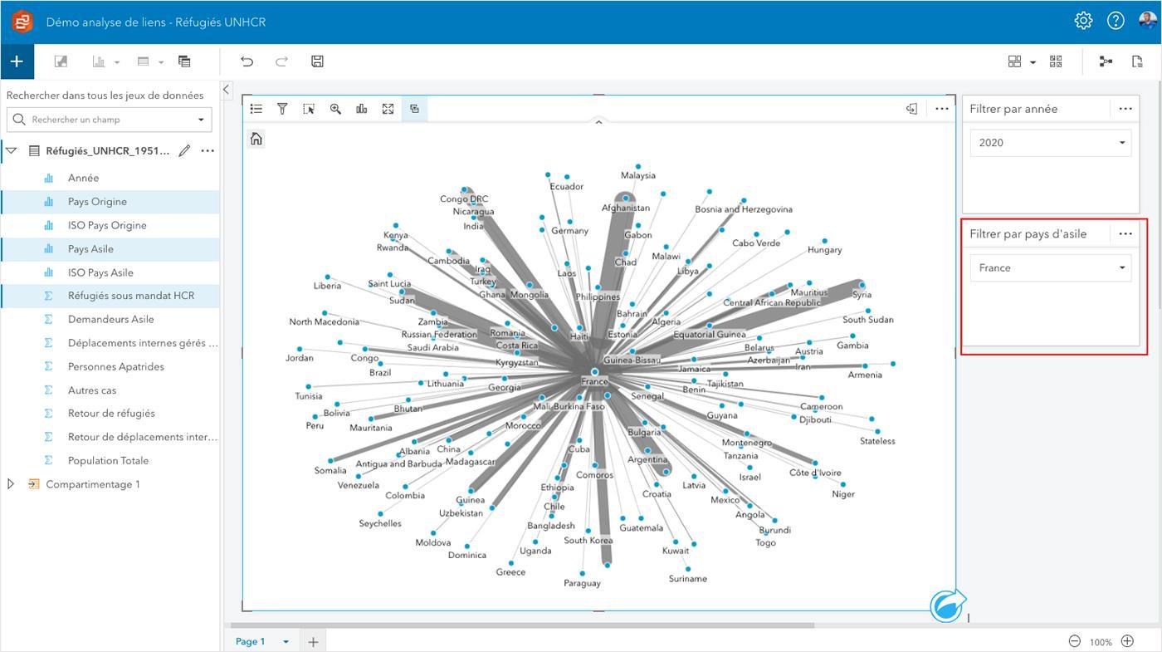This screenshot has height=652, width=1162.
Task: Toggle cross filters on the card
Action: (x=414, y=109)
